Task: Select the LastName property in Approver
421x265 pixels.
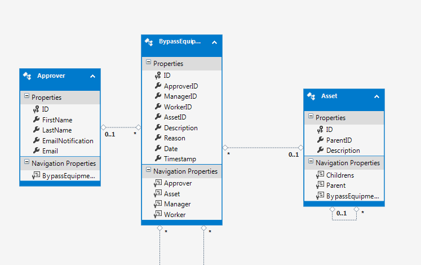Action: 57,130
